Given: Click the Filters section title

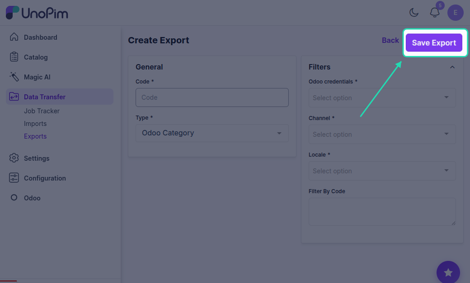Looking at the screenshot, I should [x=319, y=67].
